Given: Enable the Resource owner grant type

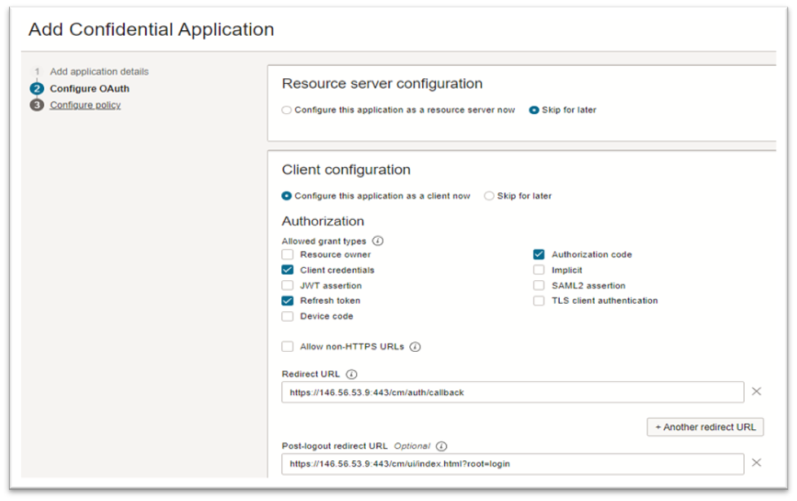Looking at the screenshot, I should click(288, 255).
